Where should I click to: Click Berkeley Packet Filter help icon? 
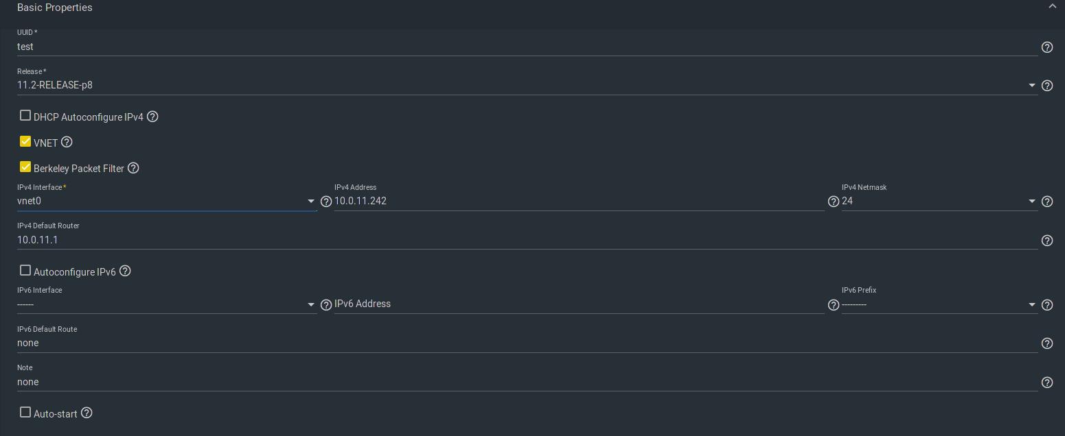[134, 168]
